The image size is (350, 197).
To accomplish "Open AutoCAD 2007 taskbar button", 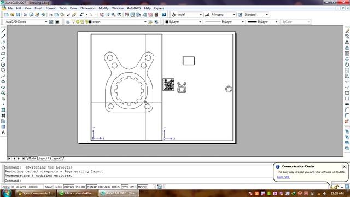I will coord(119,193).
